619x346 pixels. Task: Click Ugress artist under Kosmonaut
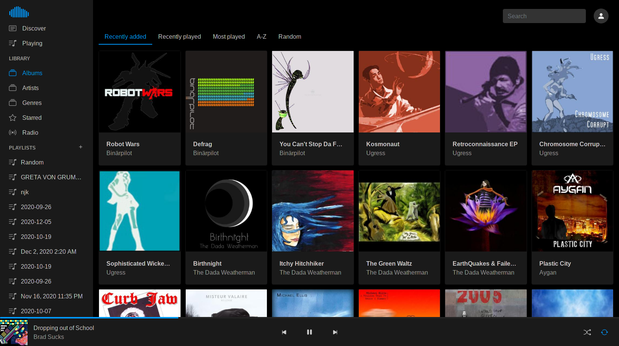376,153
